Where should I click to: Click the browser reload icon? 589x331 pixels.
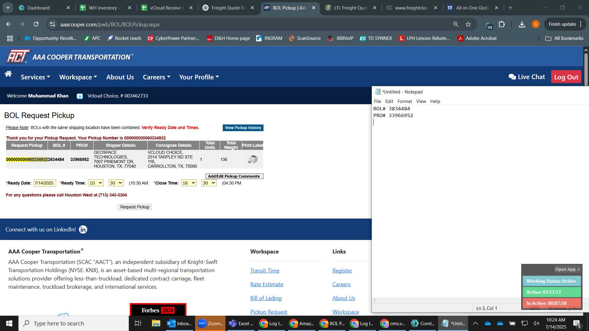[36, 24]
